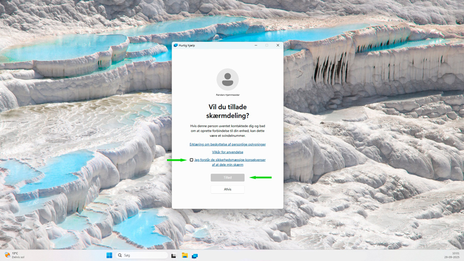Open Task View from the taskbar

pos(173,255)
